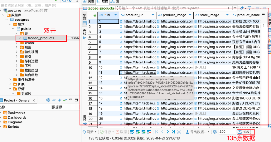Jump to the first row navigation icon

157,132
